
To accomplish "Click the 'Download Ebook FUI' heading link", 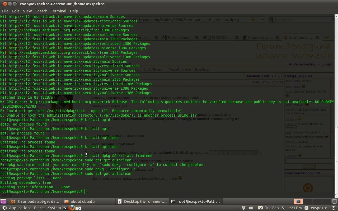I will coord(303,173).
